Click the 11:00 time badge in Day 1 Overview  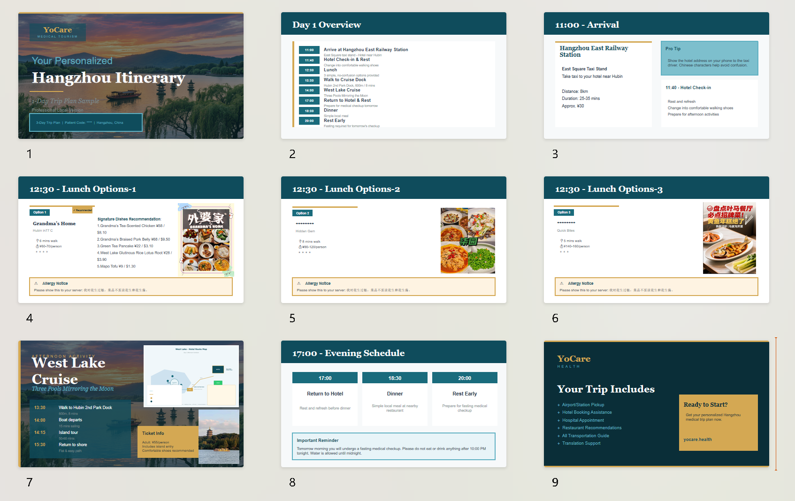309,50
